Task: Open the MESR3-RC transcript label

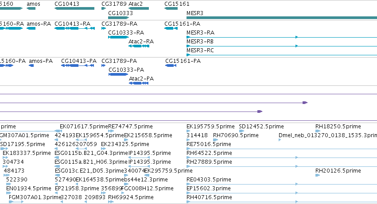Action: [x=200, y=50]
